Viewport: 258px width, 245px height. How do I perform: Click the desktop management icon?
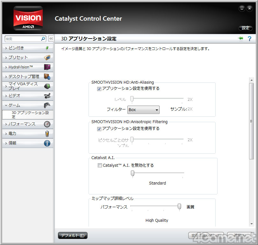coord(47,77)
